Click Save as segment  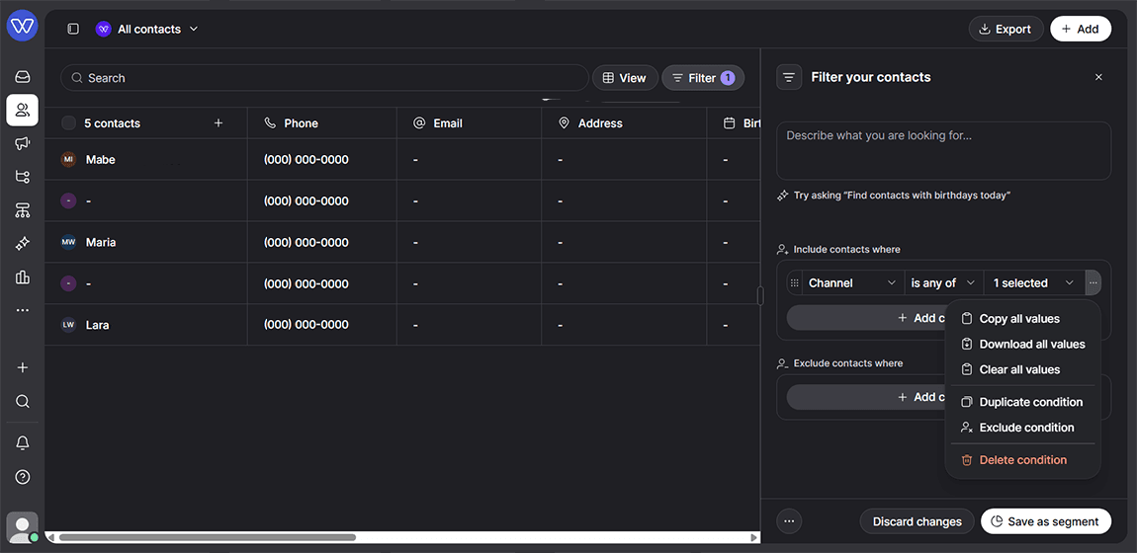pyautogui.click(x=1046, y=521)
